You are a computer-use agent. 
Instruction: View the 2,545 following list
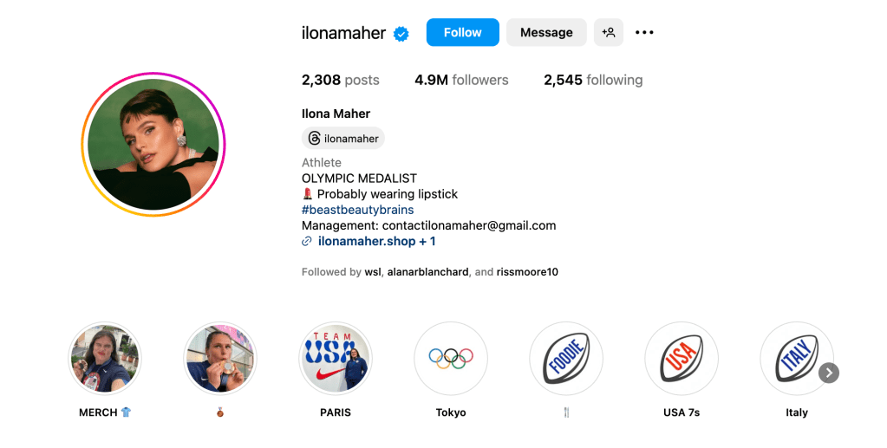pos(593,80)
